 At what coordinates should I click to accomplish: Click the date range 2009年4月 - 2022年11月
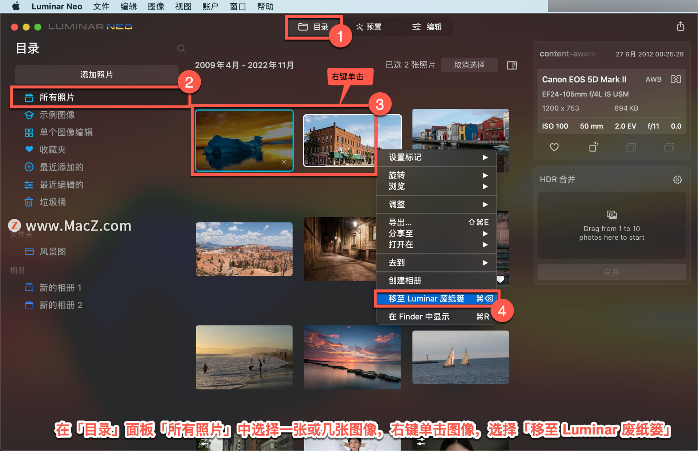[244, 65]
